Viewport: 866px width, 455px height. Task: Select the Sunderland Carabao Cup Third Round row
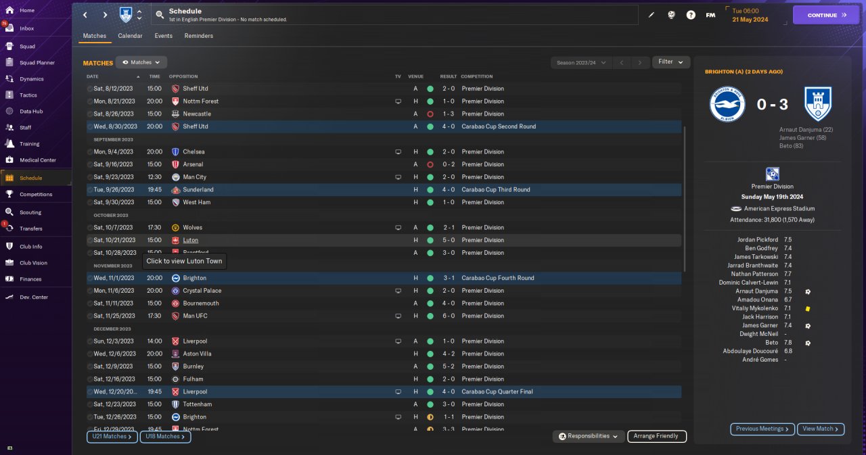click(x=384, y=190)
